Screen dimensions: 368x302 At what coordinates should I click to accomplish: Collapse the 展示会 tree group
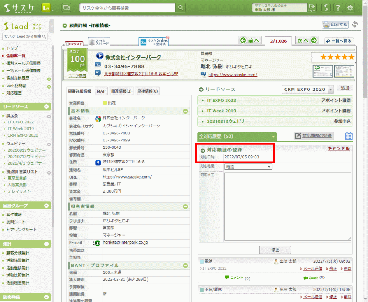49,116
